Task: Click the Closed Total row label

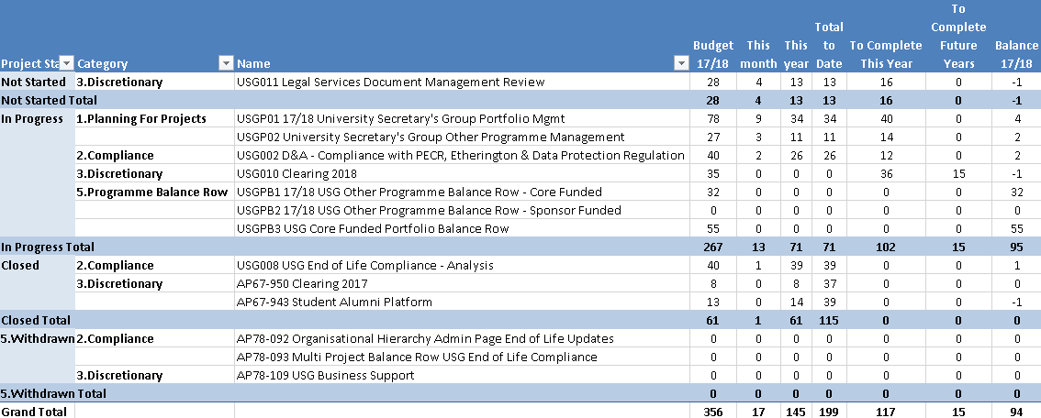Action: point(36,320)
